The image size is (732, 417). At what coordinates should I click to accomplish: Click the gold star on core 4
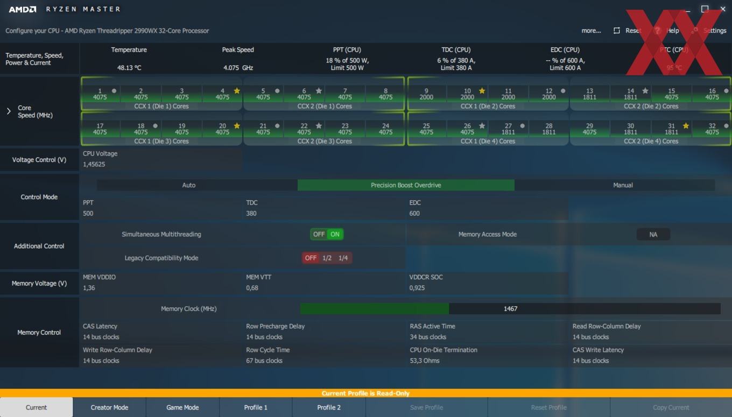click(x=237, y=91)
